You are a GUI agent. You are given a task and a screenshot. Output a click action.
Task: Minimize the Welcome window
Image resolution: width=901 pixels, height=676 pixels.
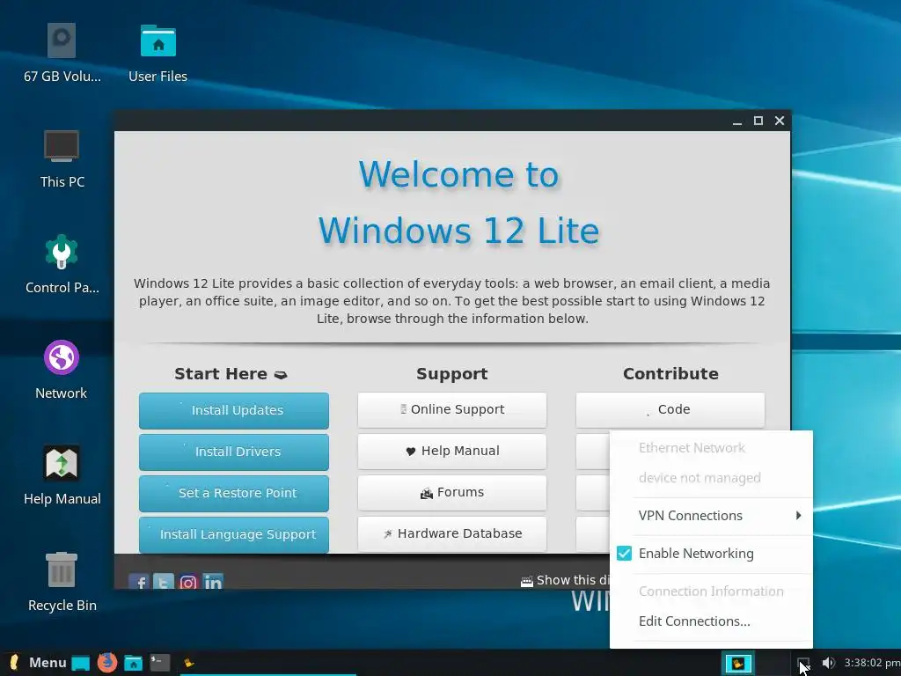click(737, 121)
